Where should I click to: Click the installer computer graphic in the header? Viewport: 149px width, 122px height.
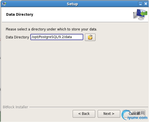140,14
